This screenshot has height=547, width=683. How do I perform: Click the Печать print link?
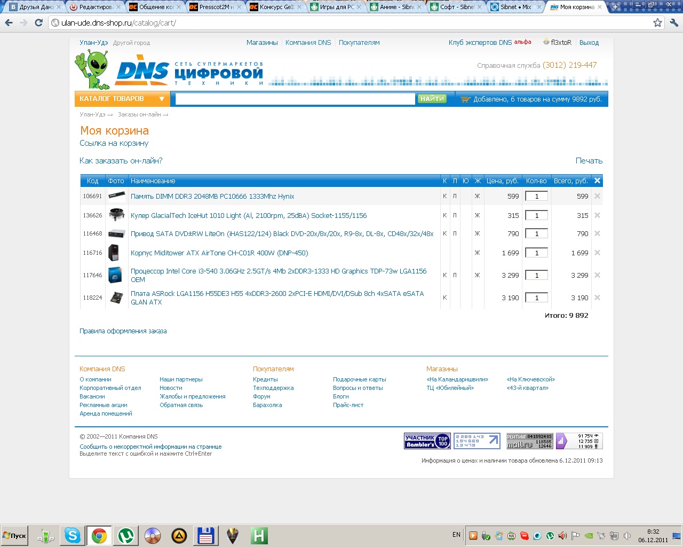589,161
